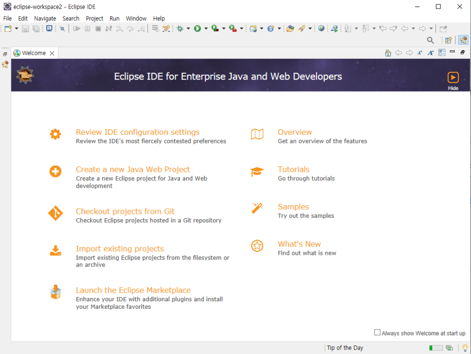Image resolution: width=471 pixels, height=354 pixels.
Task: Click the Last Edit Location arrow
Action: click(382, 29)
